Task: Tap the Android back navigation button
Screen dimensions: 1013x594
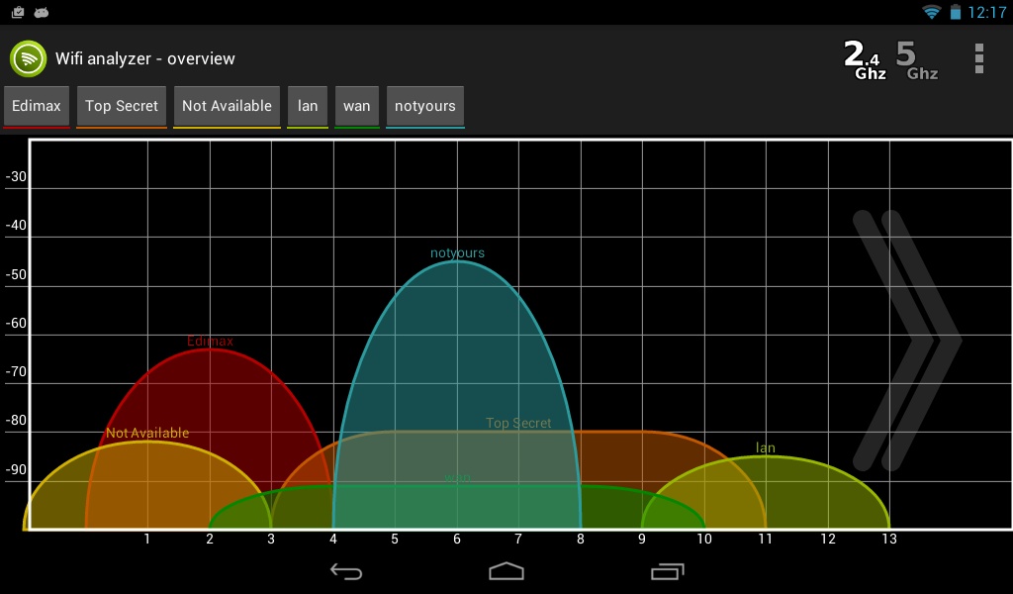Action: pos(346,571)
